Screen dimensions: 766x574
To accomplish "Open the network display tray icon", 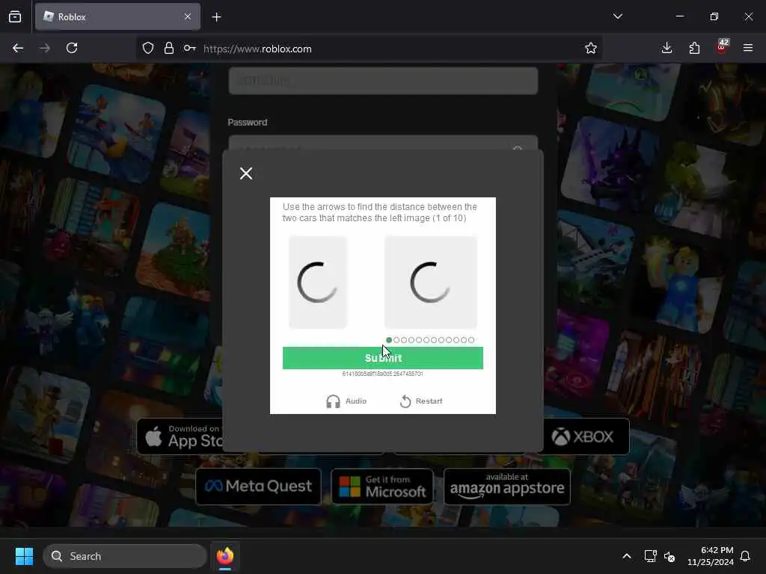I will click(650, 556).
